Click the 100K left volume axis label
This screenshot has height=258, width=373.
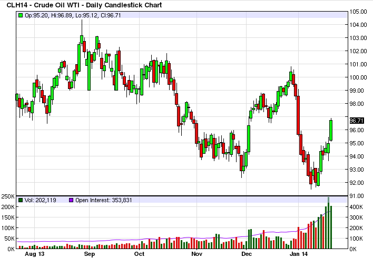pyautogui.click(x=8, y=228)
